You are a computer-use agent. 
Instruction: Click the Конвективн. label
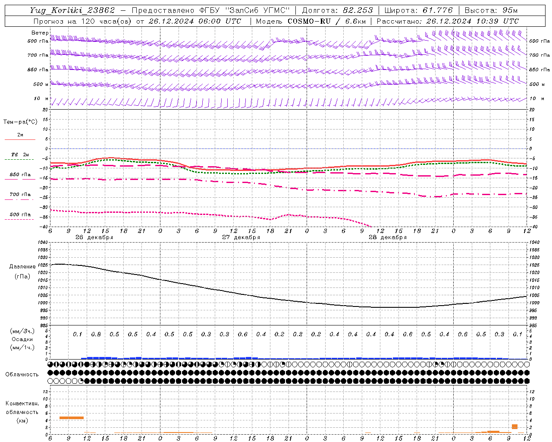tap(22, 404)
